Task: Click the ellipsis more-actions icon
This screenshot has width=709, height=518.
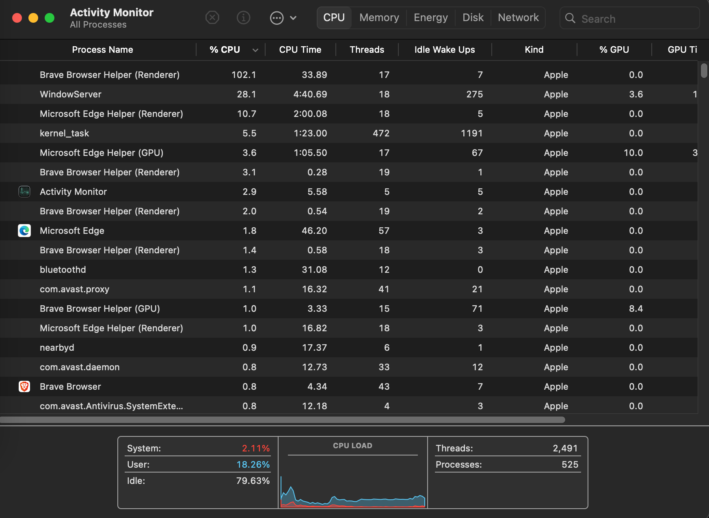Action: (277, 18)
